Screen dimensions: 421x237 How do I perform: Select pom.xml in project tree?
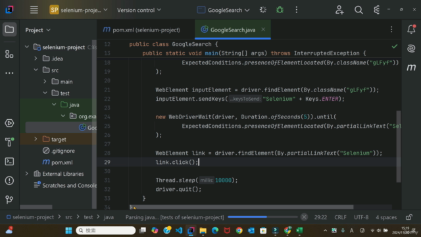pyautogui.click(x=57, y=163)
